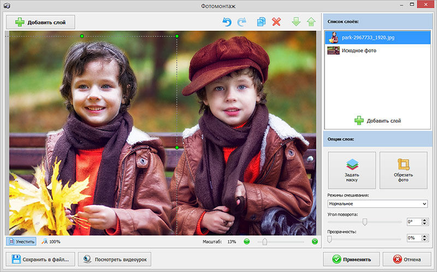Click the zoom in plus icon
The height and width of the screenshot is (272, 437).
pyautogui.click(x=315, y=241)
